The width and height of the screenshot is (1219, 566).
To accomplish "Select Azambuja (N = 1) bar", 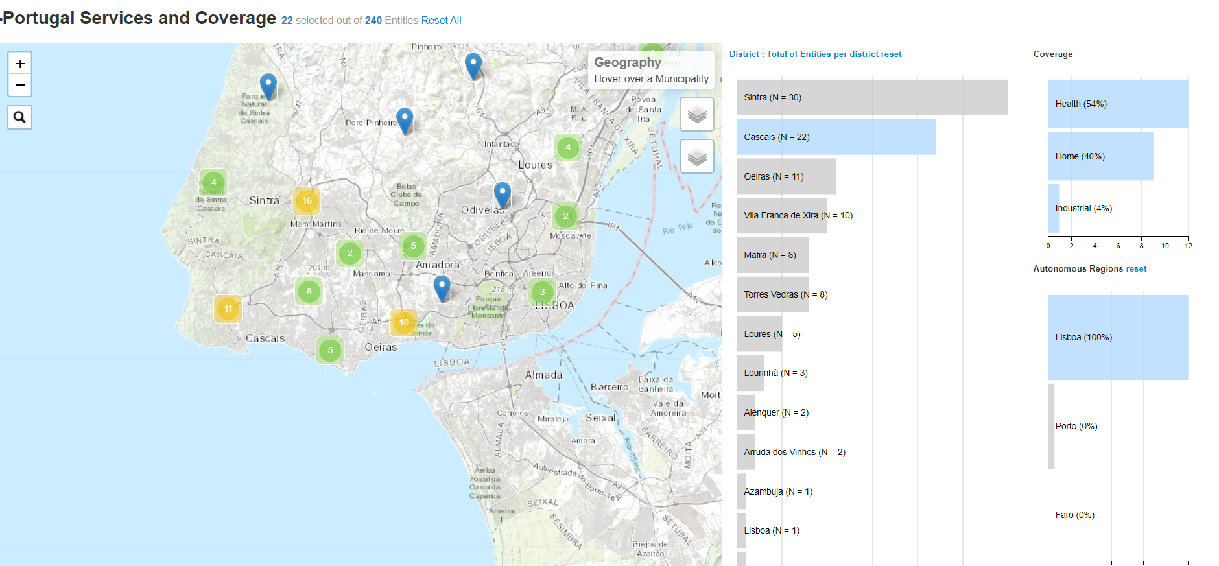I will coord(741,491).
